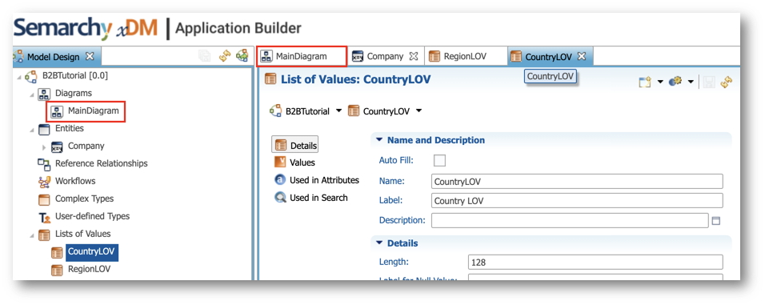Click the Label input field

click(577, 201)
